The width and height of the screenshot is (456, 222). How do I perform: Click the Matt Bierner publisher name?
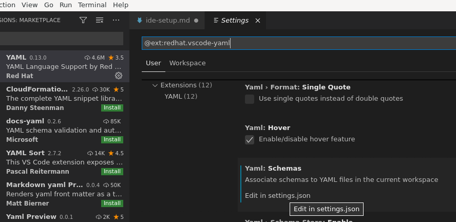[x=27, y=203]
